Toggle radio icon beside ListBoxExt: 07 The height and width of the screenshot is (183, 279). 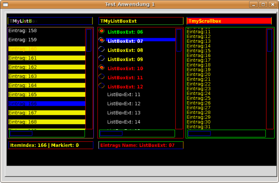tap(102, 40)
